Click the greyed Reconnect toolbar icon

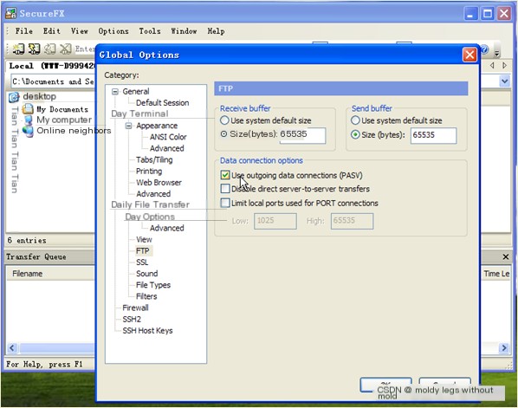tap(50, 49)
